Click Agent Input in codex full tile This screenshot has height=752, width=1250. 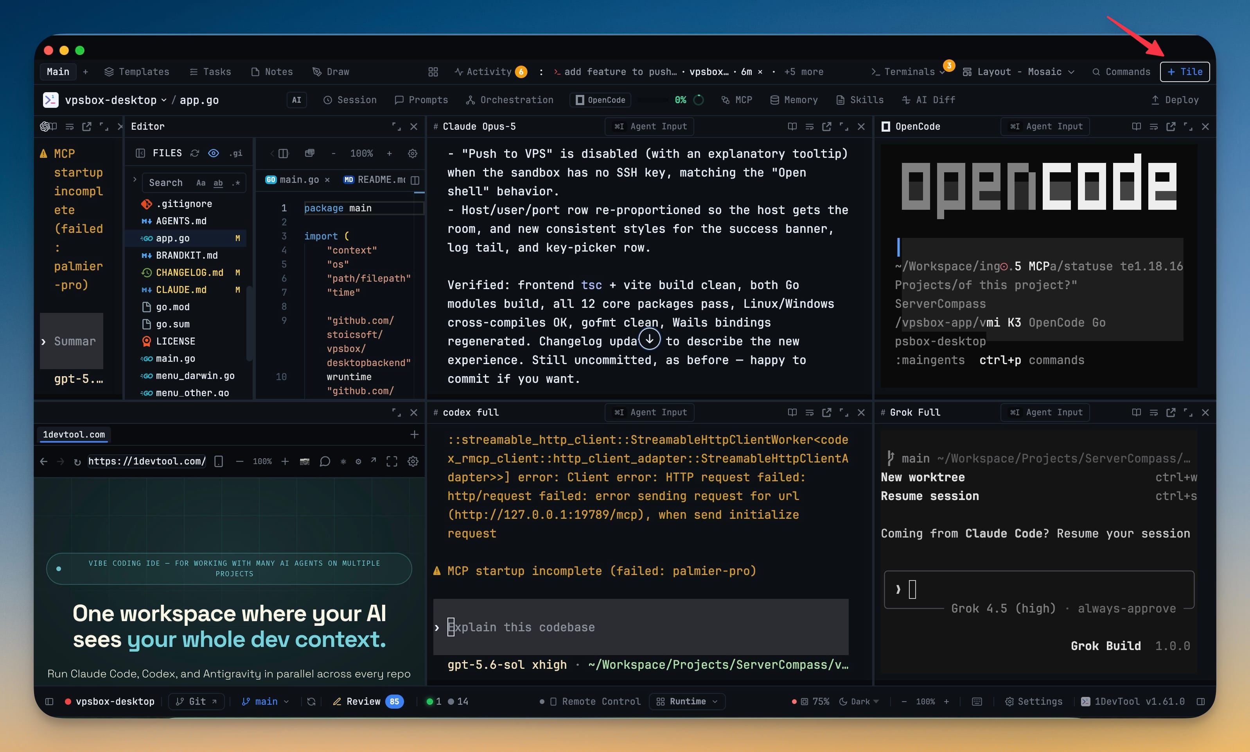click(x=650, y=413)
